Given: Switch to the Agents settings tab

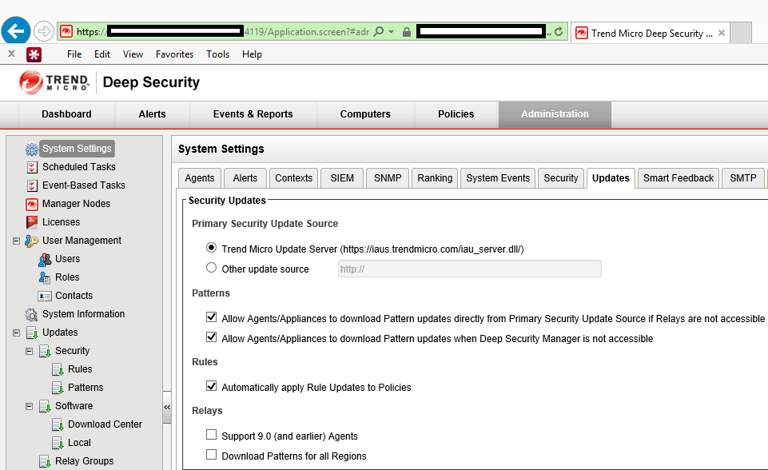Looking at the screenshot, I should 199,178.
